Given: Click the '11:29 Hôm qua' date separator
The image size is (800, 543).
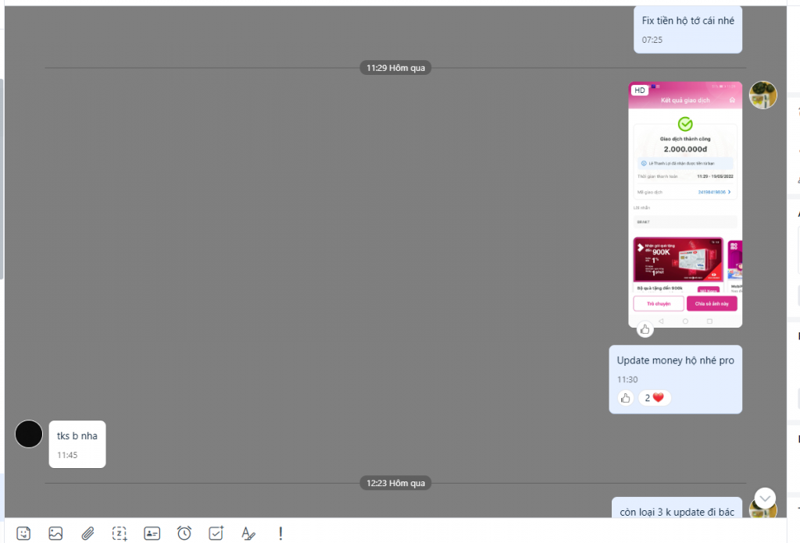Looking at the screenshot, I should (x=395, y=68).
